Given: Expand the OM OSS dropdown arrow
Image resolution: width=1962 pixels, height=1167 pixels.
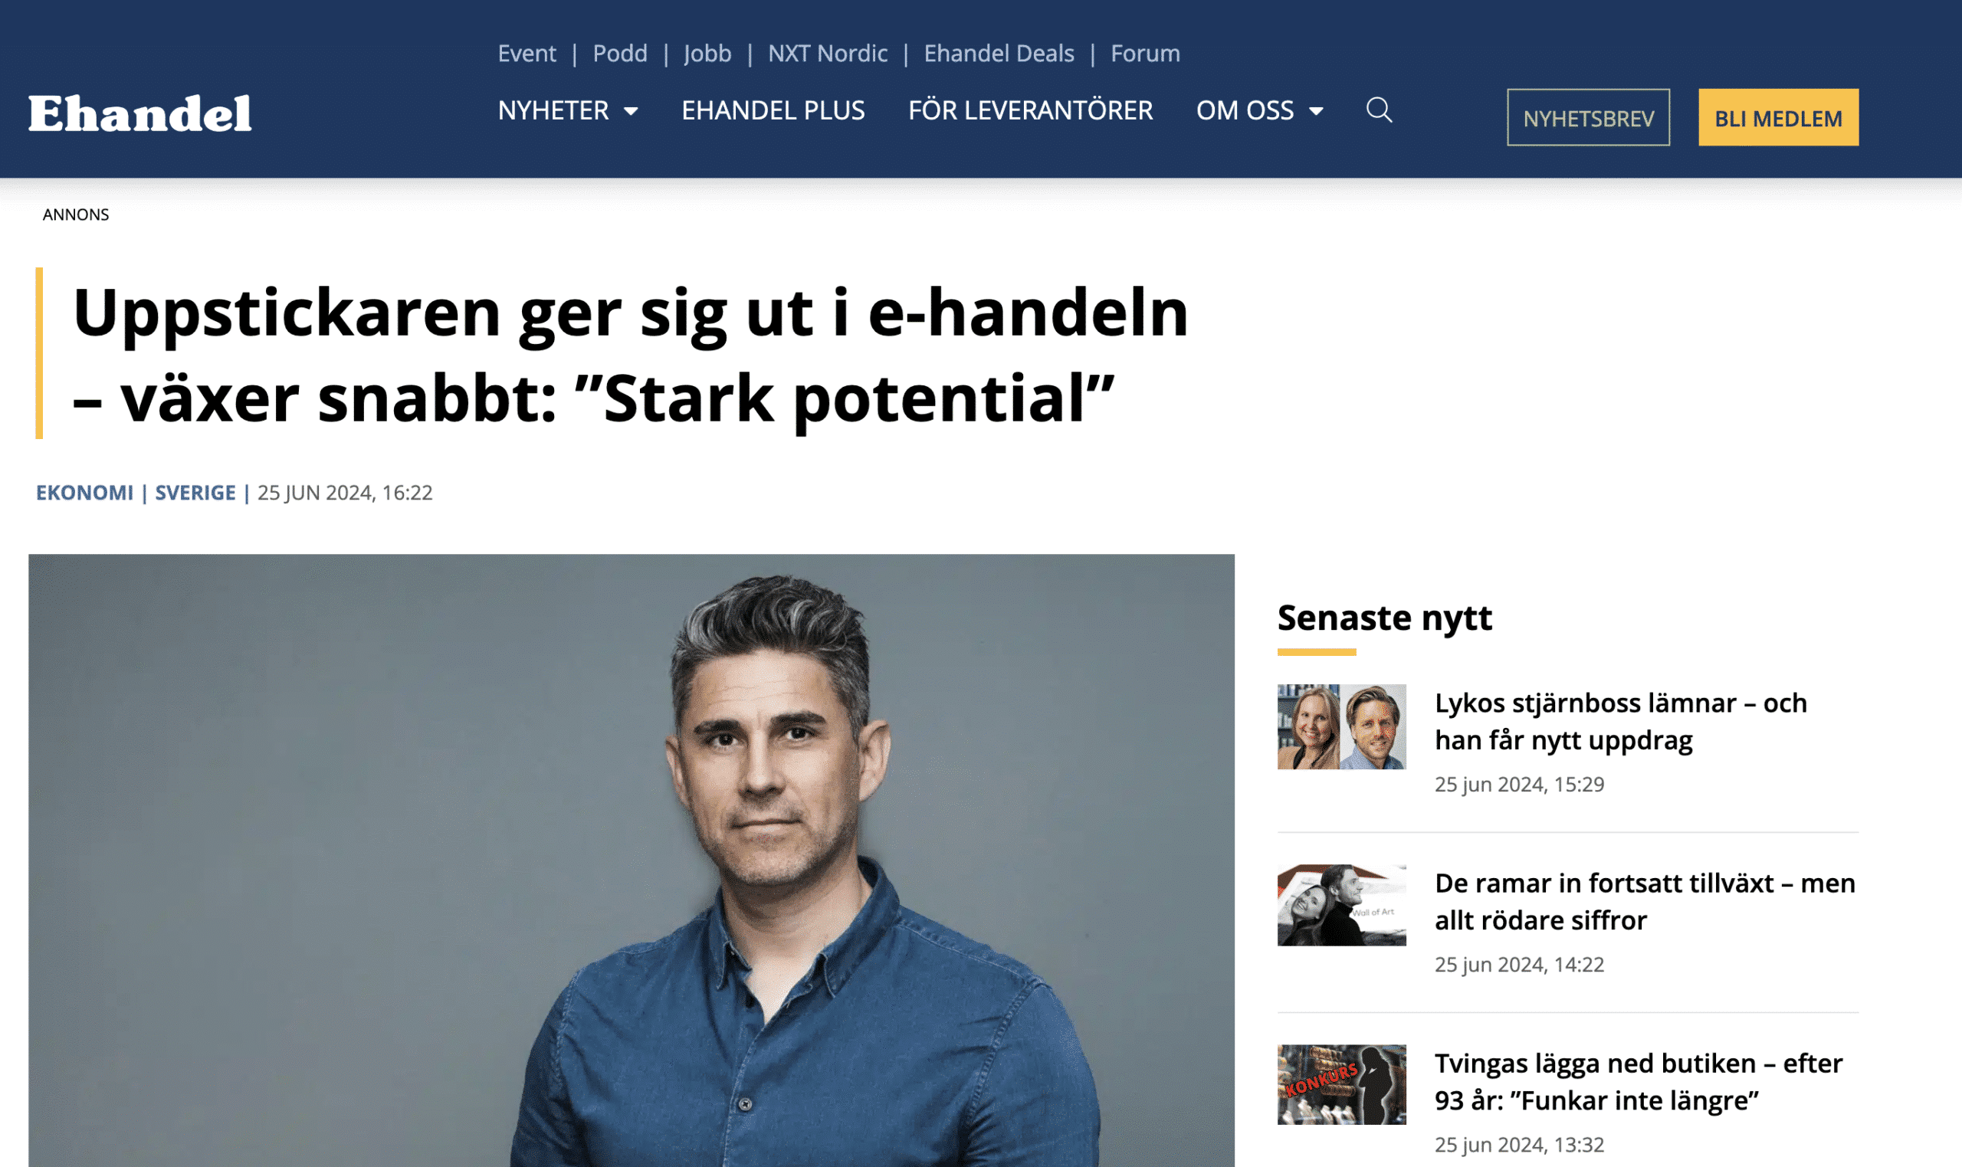Looking at the screenshot, I should [x=1316, y=112].
